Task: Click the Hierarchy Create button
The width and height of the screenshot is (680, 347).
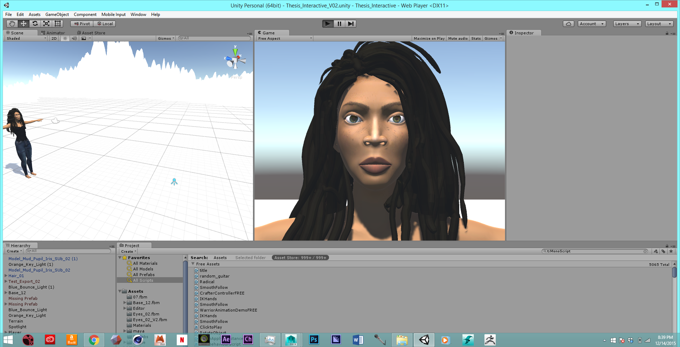Action: [x=14, y=251]
